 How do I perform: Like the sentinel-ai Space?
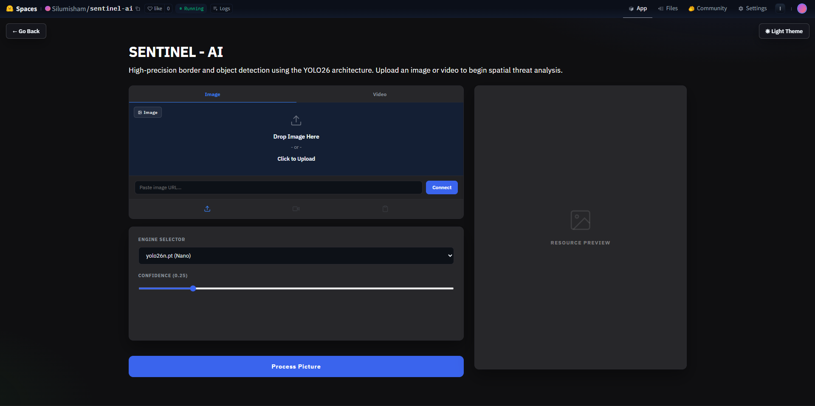(x=155, y=9)
